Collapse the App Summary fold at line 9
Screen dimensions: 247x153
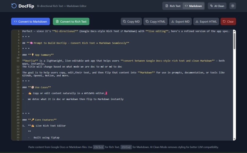tap(21, 55)
